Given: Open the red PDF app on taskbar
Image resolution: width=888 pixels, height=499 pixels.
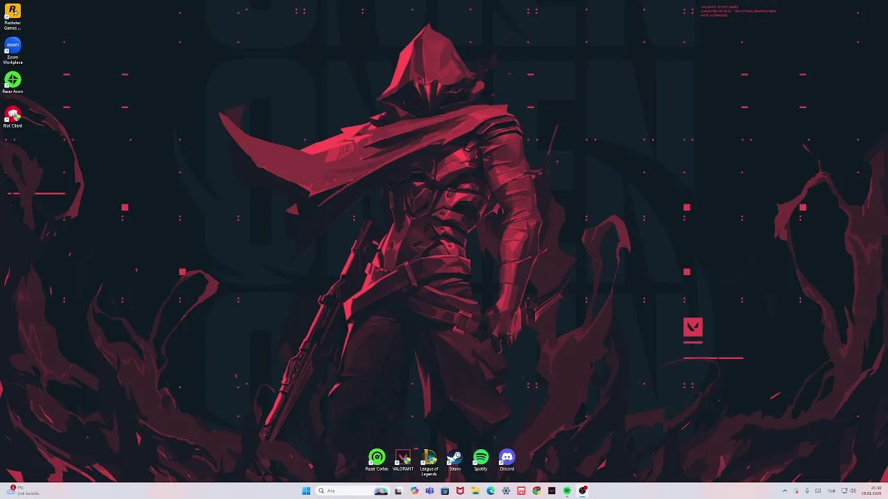Looking at the screenshot, I should pyautogui.click(x=521, y=491).
